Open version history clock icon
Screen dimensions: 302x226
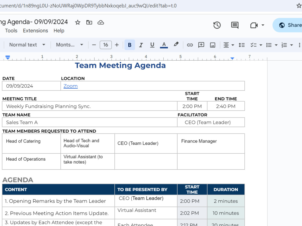pos(217,25)
